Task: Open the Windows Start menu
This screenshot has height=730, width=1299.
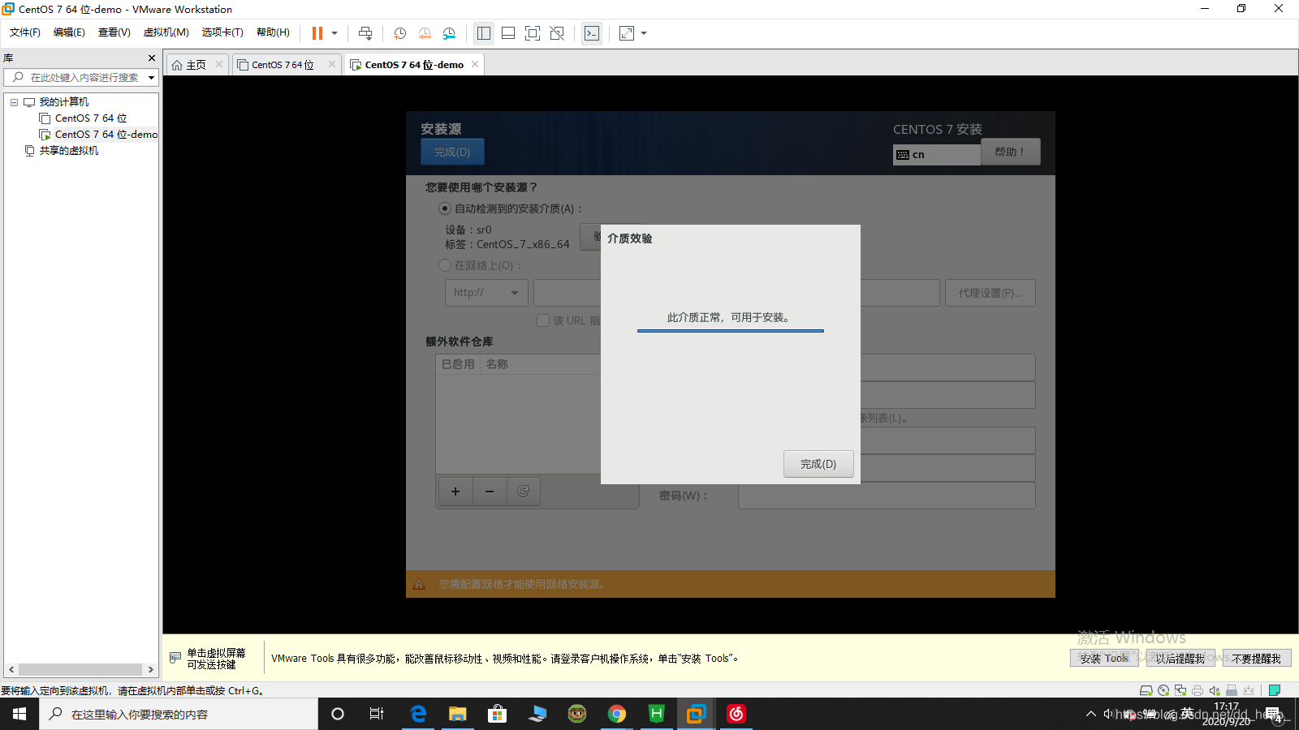Action: click(x=19, y=714)
